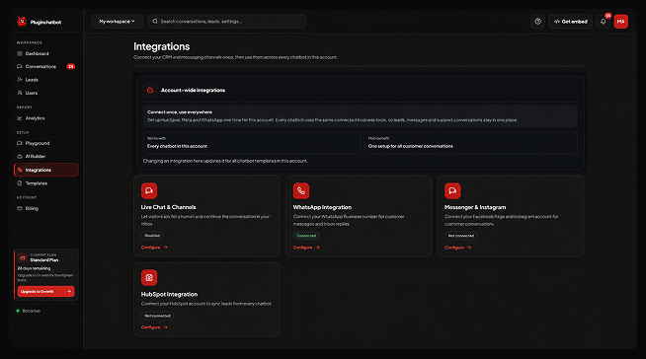The width and height of the screenshot is (646, 359).
Task: Click the Messenger & Instagram title
Action: pos(475,207)
